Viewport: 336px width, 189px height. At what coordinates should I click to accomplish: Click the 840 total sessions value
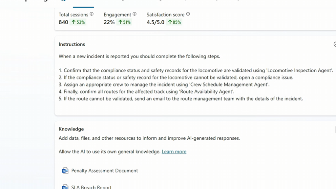[63, 22]
